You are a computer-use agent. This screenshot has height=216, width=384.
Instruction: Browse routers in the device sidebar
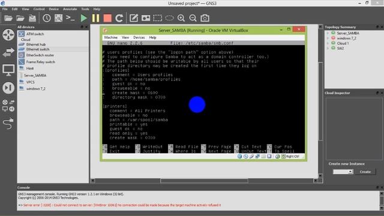point(8,35)
